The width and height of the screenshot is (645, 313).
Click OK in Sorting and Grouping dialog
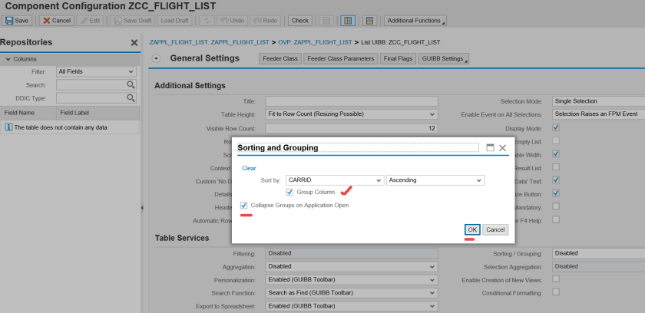pos(473,229)
